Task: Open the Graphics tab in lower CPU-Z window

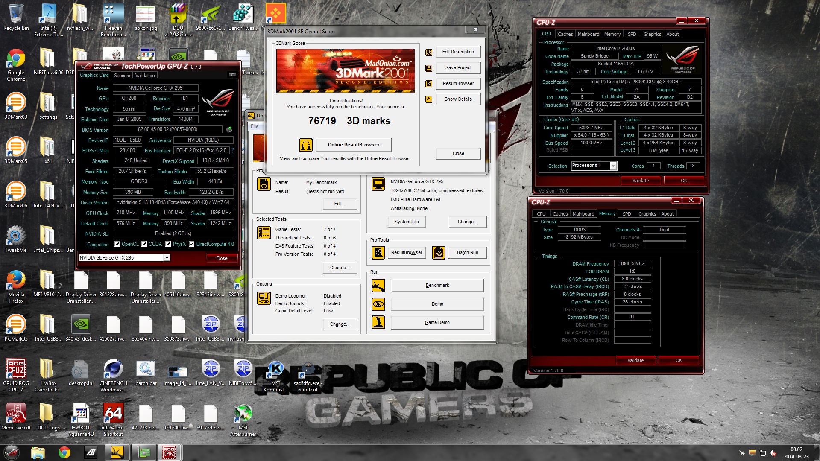Action: point(647,214)
